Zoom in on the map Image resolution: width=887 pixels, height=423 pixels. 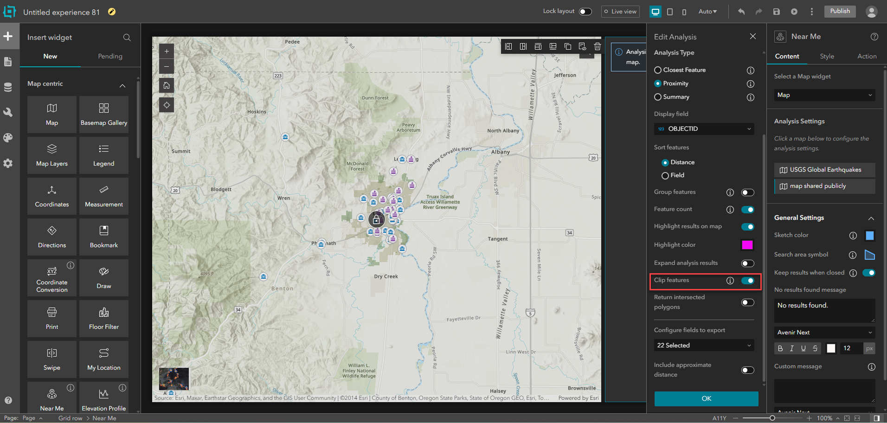[167, 51]
